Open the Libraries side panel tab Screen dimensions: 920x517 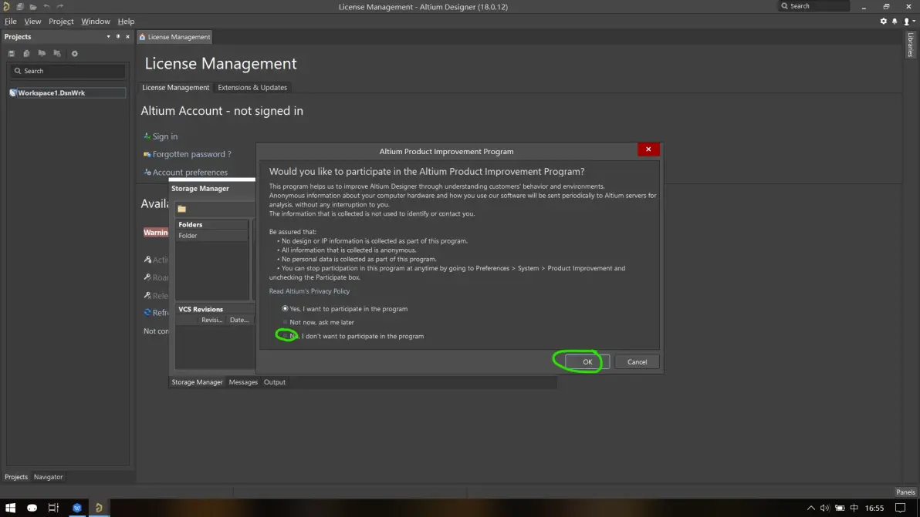click(x=911, y=45)
